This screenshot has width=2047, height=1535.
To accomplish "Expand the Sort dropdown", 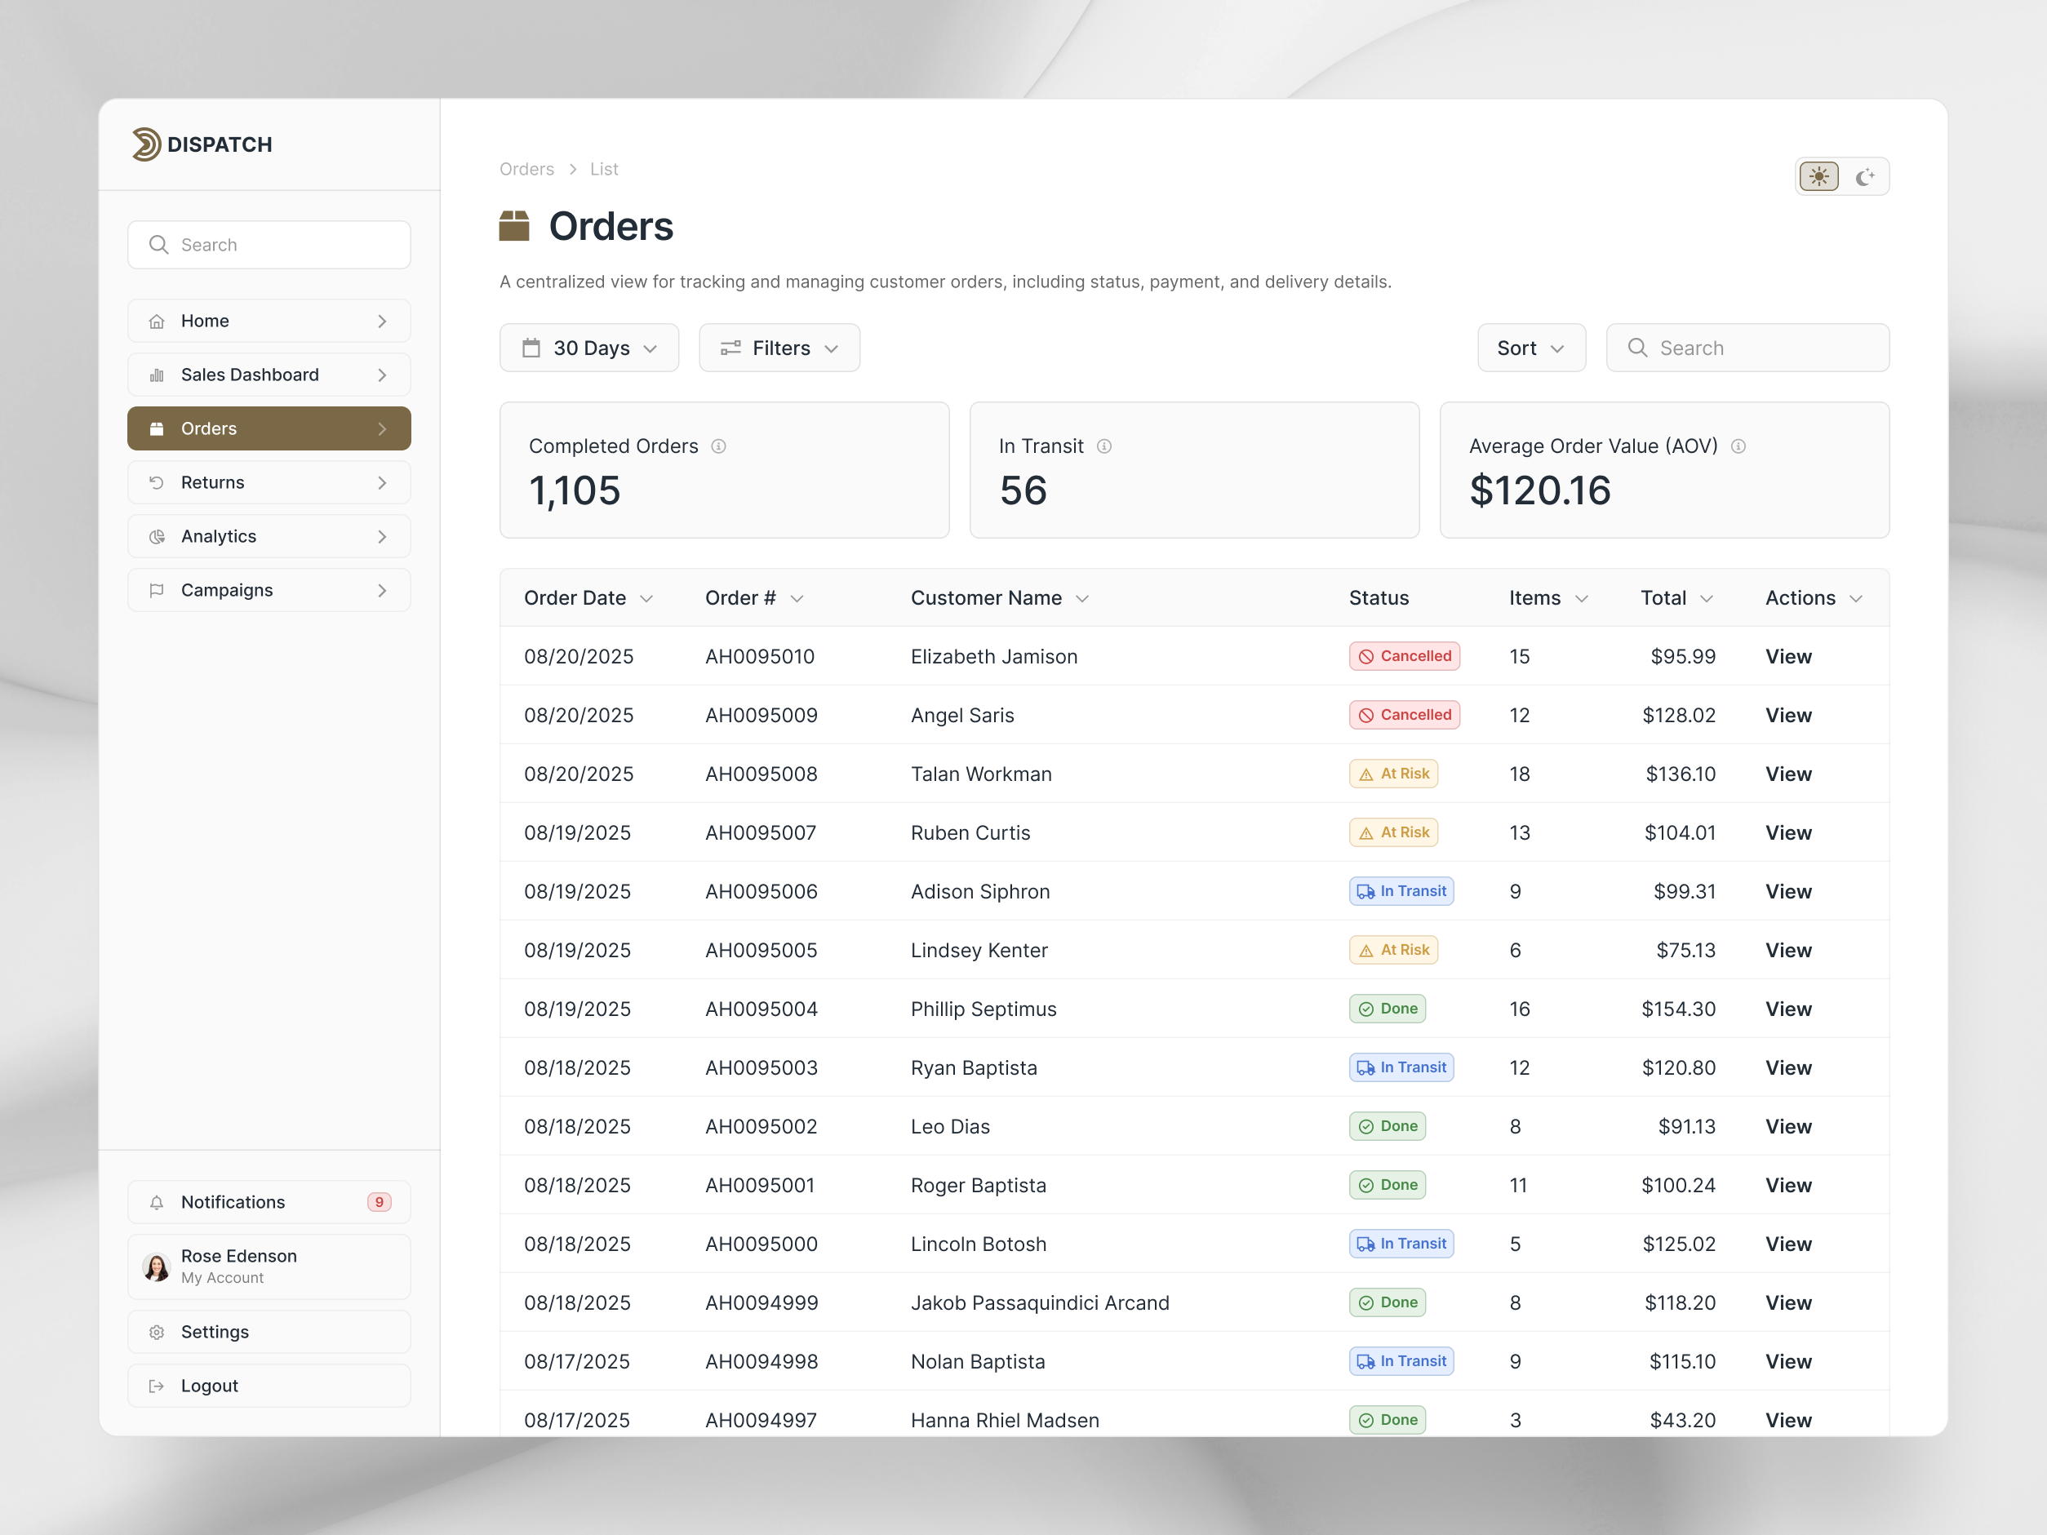I will [1530, 348].
